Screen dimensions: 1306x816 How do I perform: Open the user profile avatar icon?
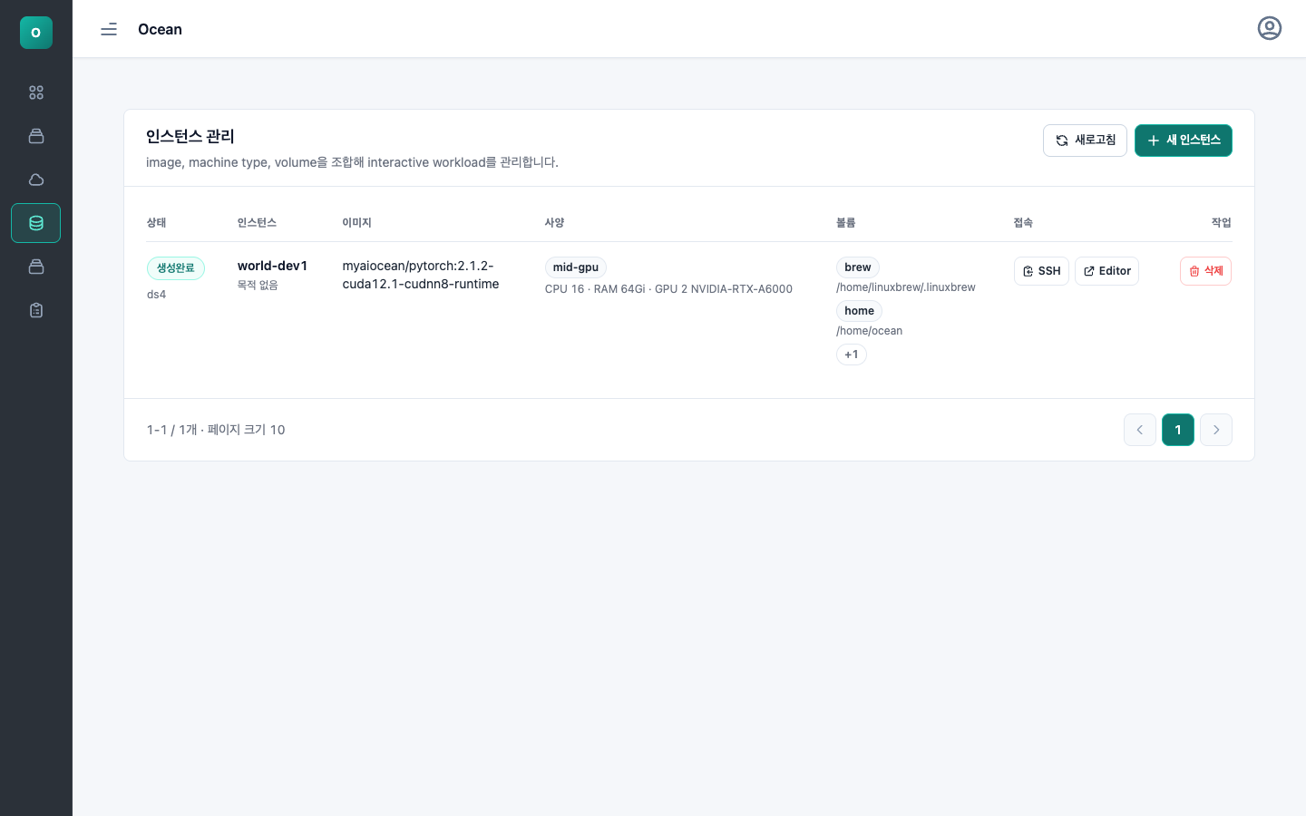1270,28
